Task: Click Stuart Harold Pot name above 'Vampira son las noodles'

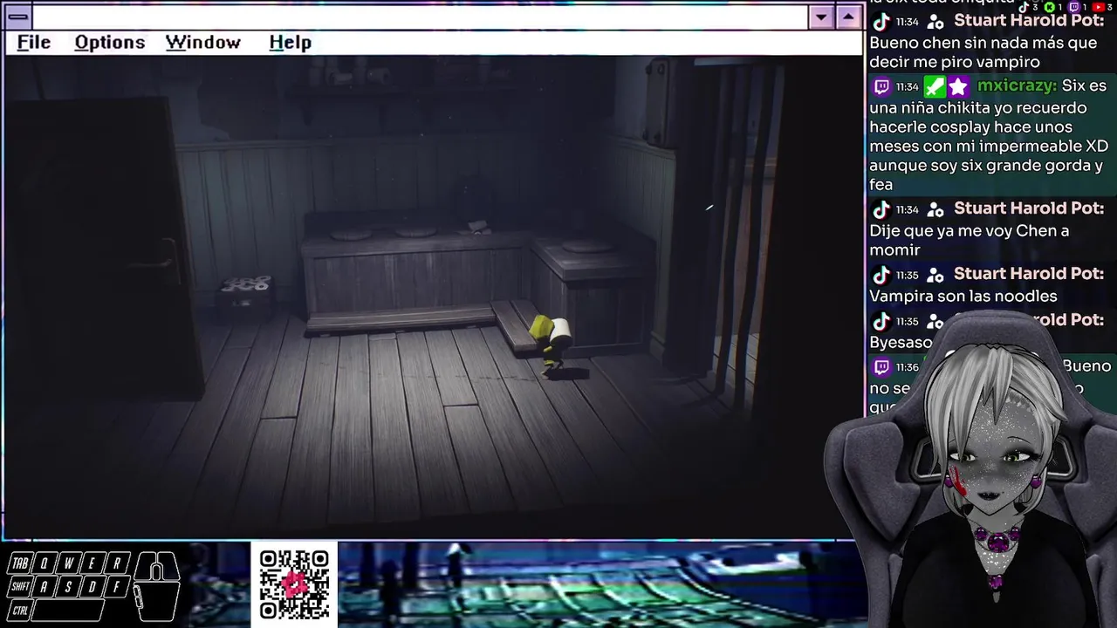Action: click(x=1029, y=273)
